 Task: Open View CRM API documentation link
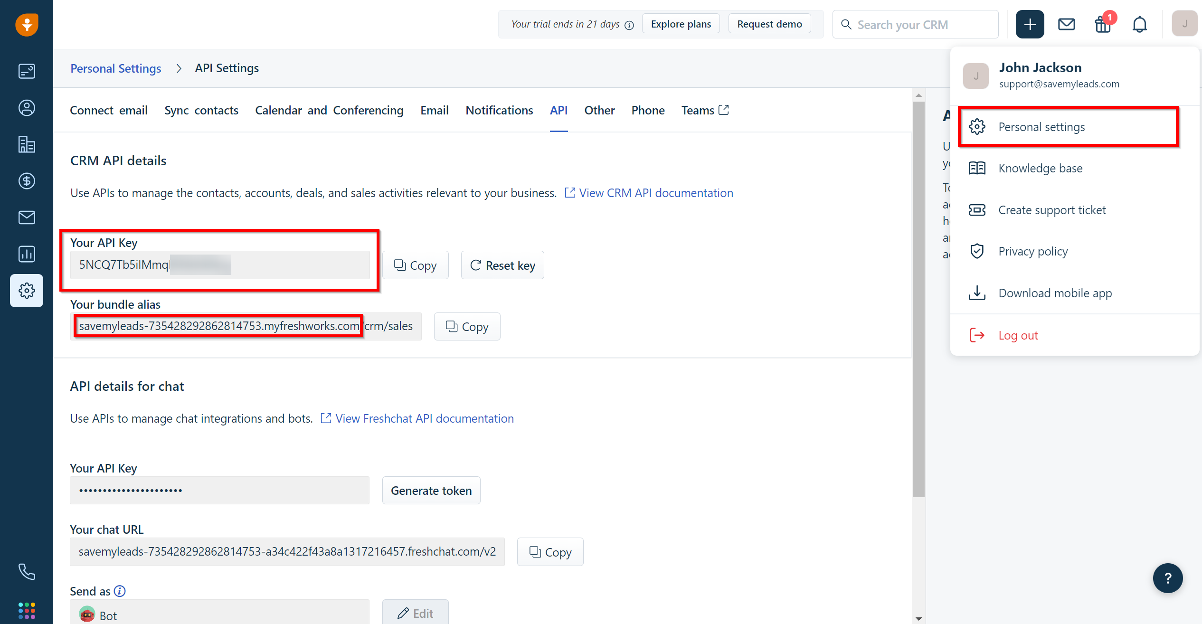point(649,193)
